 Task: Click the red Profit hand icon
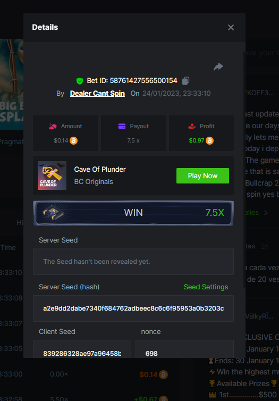point(192,127)
